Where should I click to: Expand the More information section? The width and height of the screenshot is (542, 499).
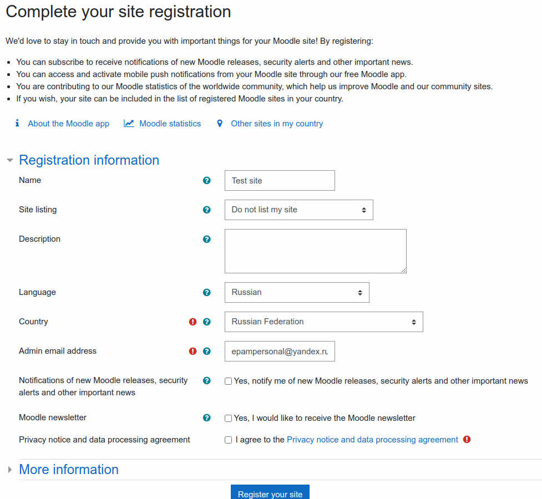[68, 469]
